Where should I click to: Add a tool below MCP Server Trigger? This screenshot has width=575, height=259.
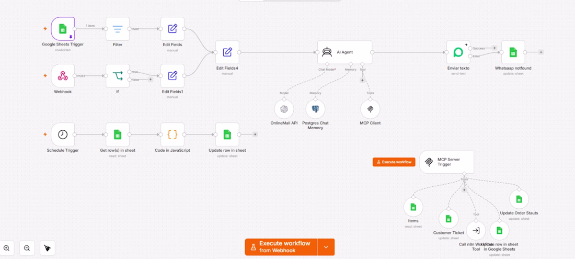[x=464, y=189]
